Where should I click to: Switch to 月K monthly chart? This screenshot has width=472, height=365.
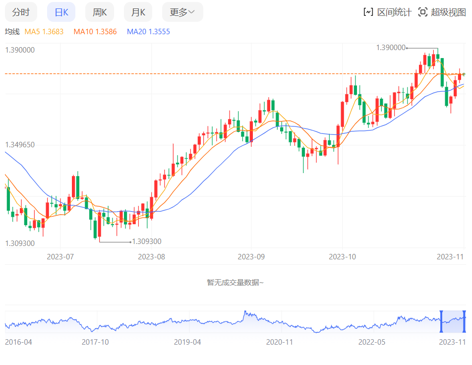tap(138, 12)
